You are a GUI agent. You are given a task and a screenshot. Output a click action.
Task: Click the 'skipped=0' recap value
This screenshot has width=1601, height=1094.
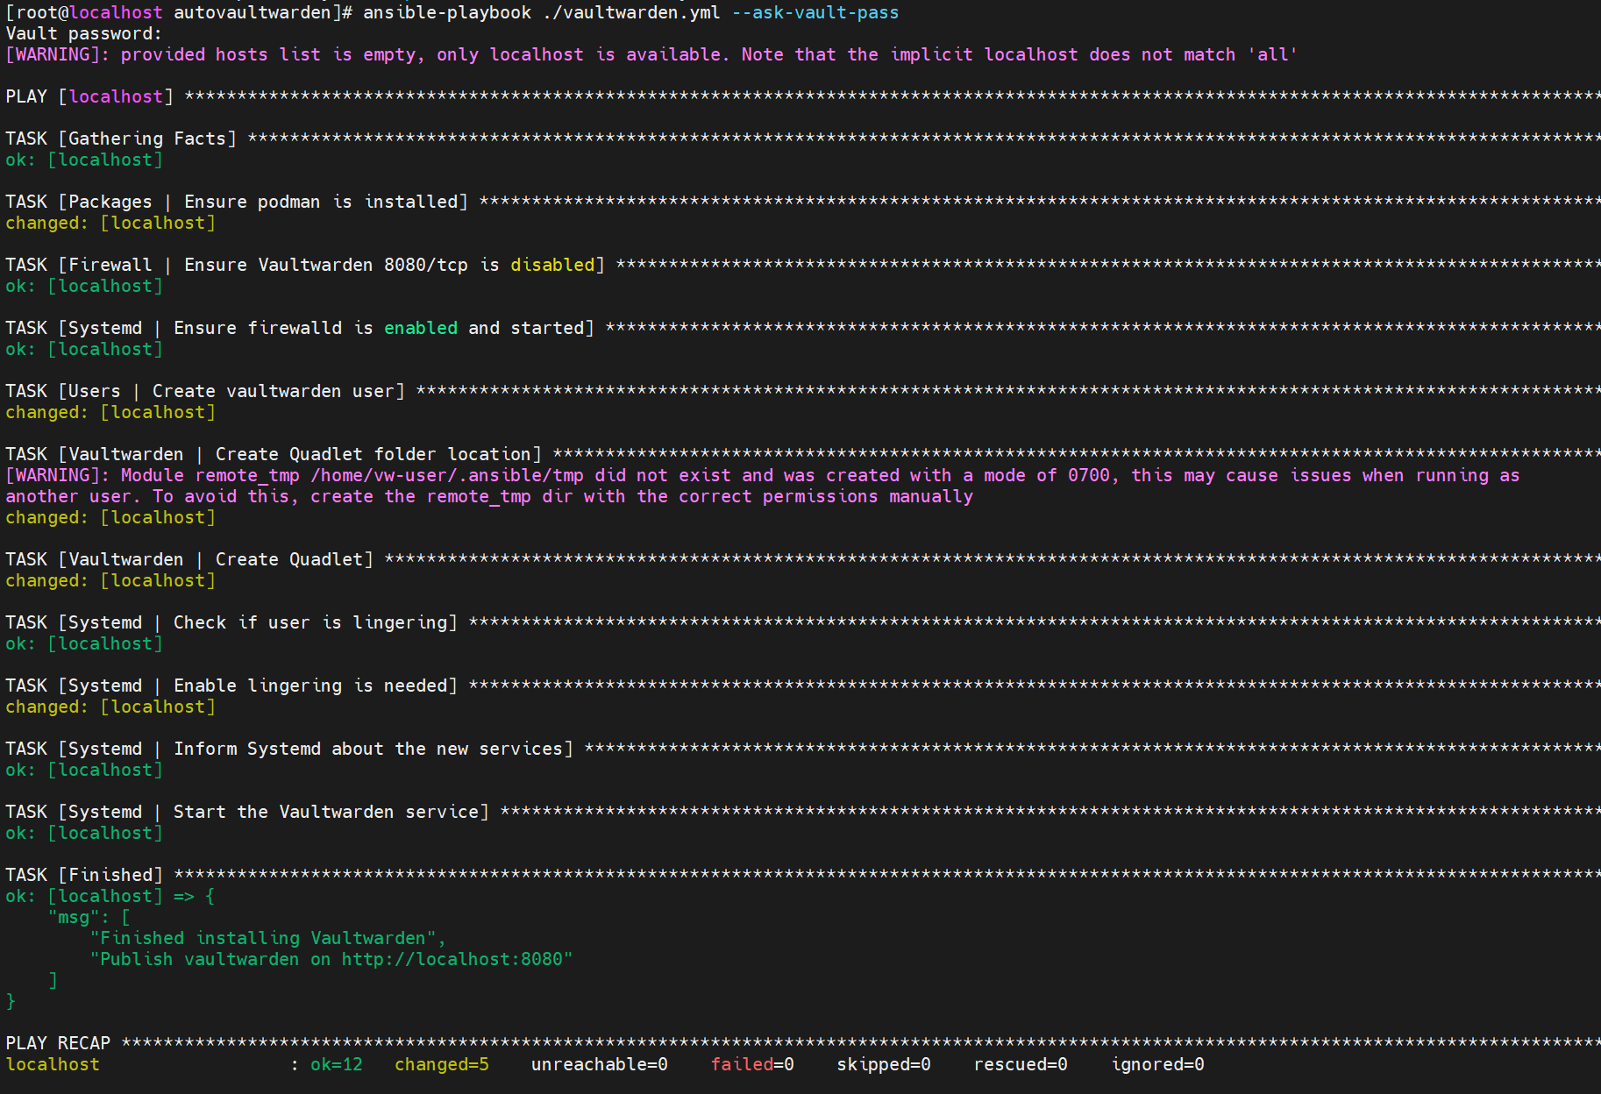[x=884, y=1064]
